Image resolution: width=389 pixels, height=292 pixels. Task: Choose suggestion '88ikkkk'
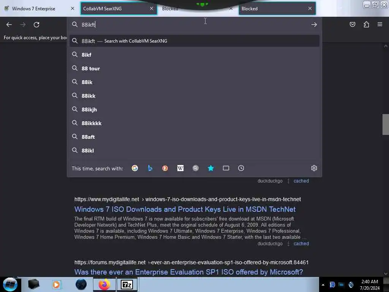[x=194, y=123]
